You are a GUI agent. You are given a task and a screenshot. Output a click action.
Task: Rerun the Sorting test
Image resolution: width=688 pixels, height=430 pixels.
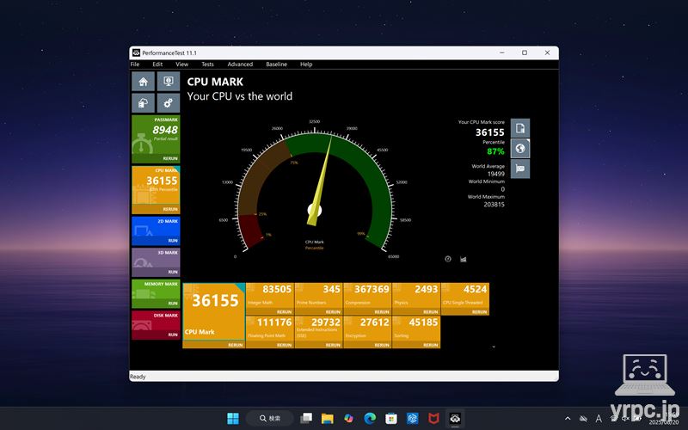(431, 345)
